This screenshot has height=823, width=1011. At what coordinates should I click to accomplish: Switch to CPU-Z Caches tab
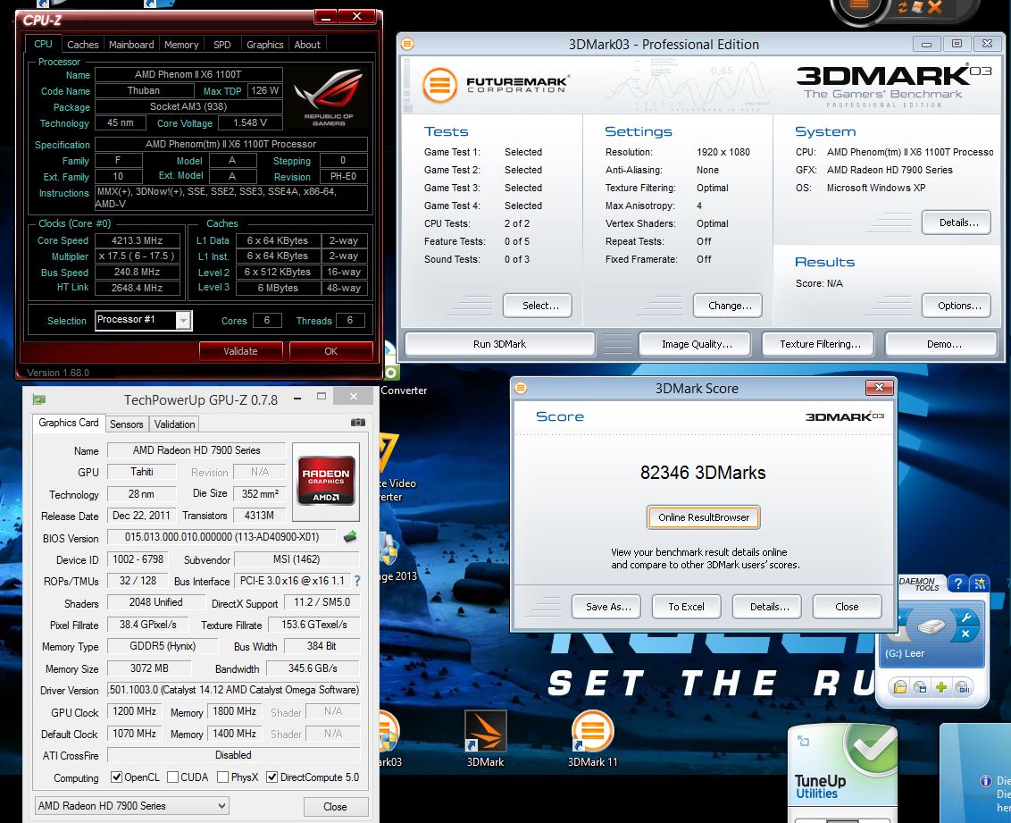tap(82, 45)
